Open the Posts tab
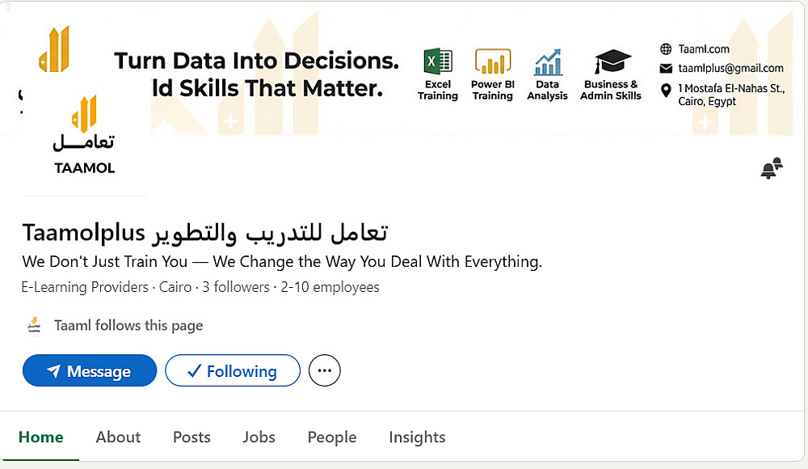Image resolution: width=808 pixels, height=469 pixels. coord(191,437)
